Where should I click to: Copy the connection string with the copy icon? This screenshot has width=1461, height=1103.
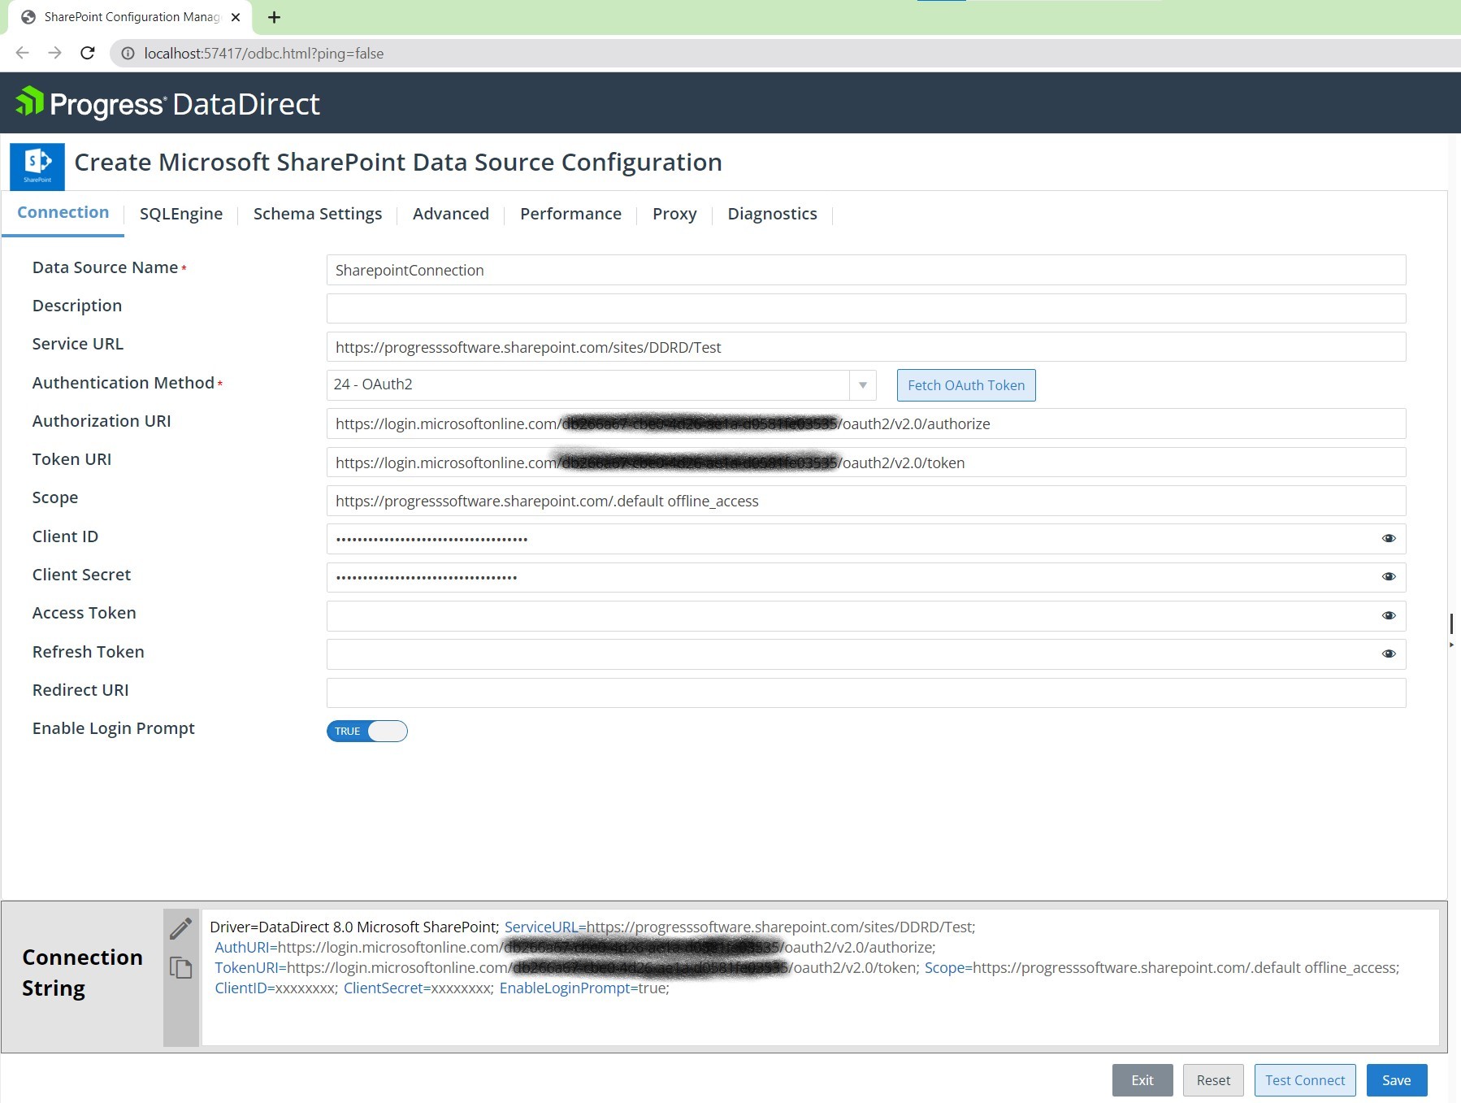pyautogui.click(x=180, y=967)
